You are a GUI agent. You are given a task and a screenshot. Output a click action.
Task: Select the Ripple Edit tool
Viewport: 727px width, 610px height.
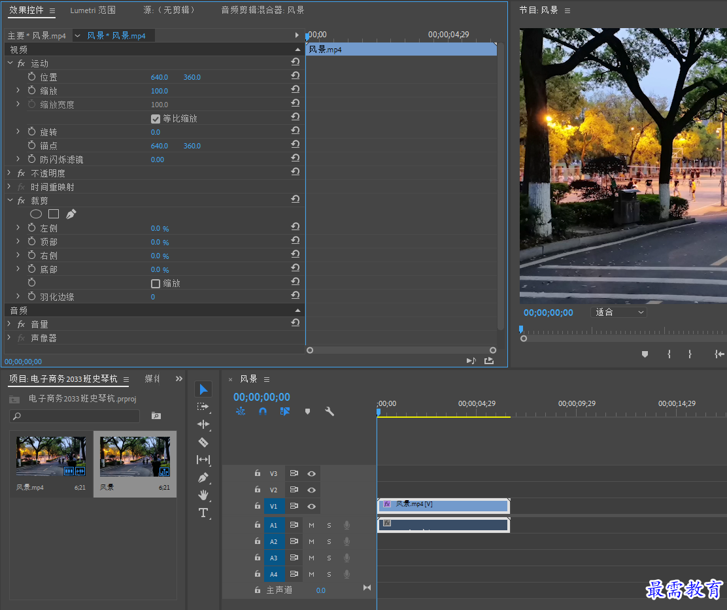click(x=203, y=424)
